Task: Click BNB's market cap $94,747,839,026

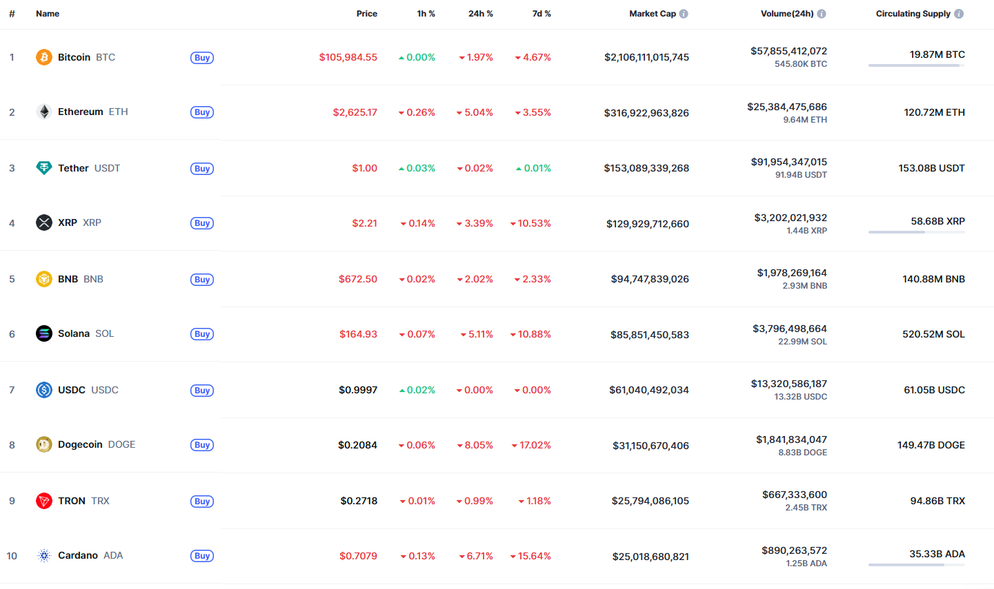Action: pos(650,279)
